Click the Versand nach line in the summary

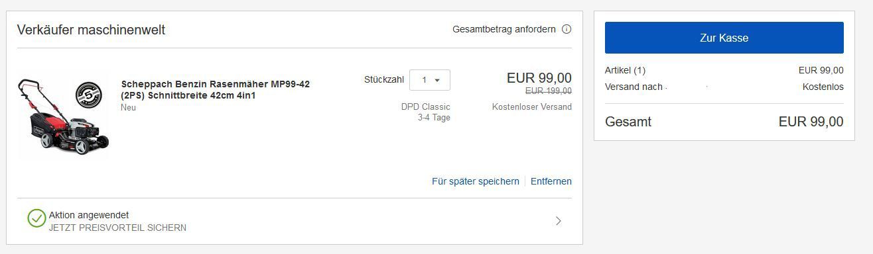pyautogui.click(x=724, y=87)
